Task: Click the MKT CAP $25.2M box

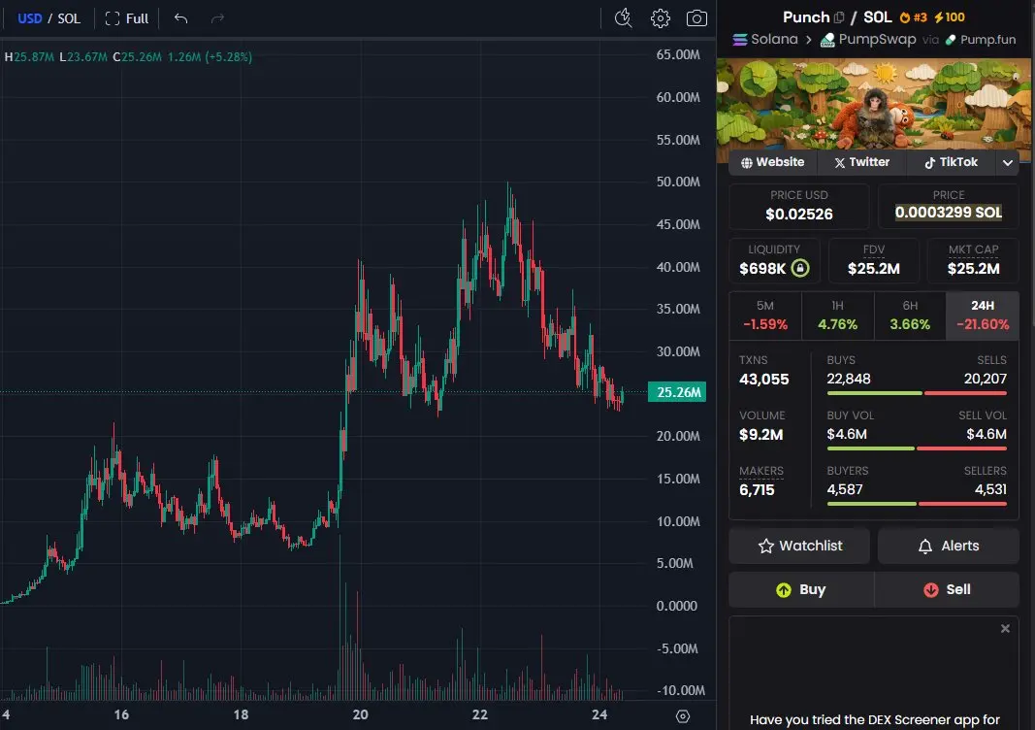Action: tap(973, 259)
